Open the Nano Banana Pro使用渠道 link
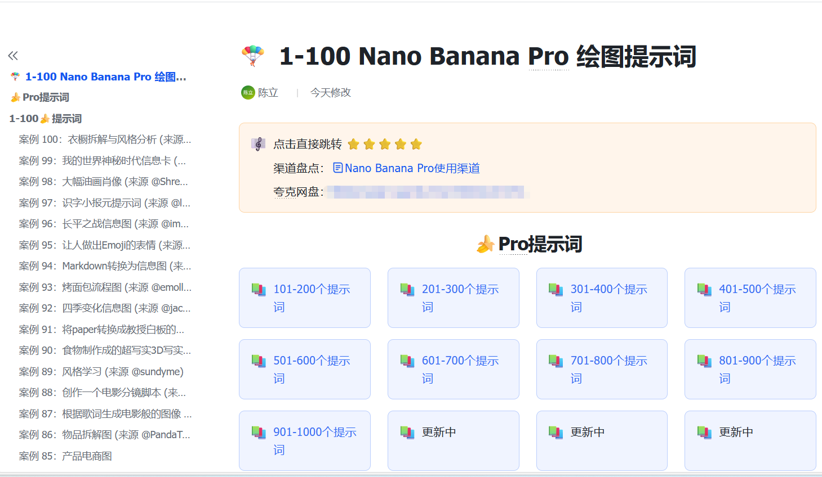 (x=412, y=168)
